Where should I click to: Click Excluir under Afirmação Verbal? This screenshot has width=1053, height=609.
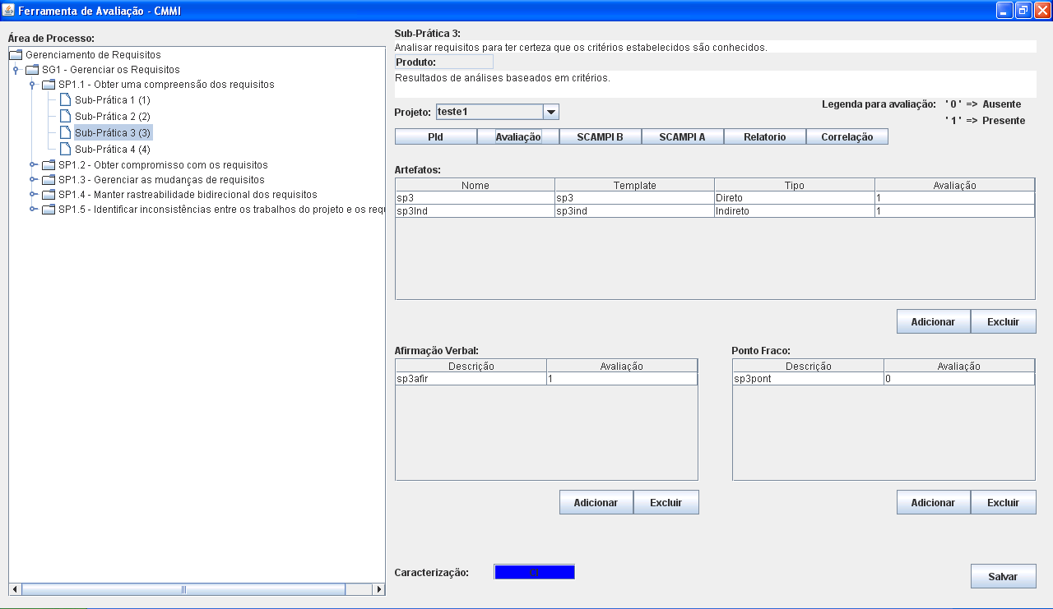[666, 502]
